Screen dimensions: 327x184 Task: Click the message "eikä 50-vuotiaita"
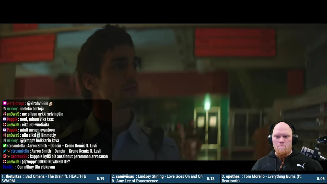[36, 125]
